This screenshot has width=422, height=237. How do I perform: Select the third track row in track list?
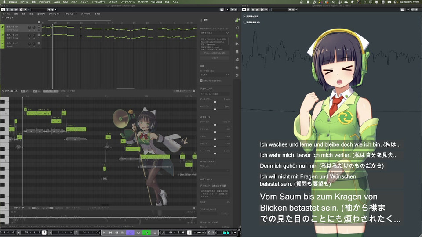click(x=21, y=44)
